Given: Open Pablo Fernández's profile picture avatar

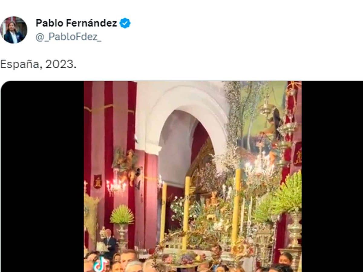Looking at the screenshot, I should (x=14, y=30).
